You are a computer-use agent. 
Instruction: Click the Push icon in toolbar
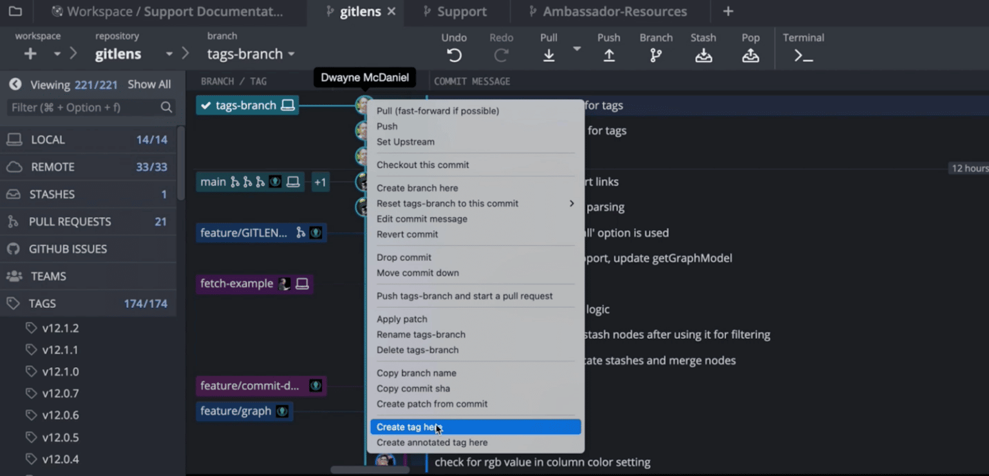coord(608,55)
